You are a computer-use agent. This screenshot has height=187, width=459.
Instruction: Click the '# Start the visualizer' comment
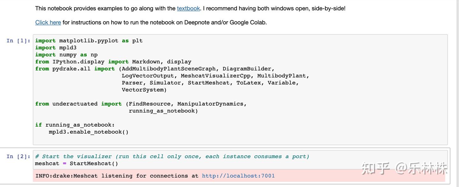coord(172,156)
